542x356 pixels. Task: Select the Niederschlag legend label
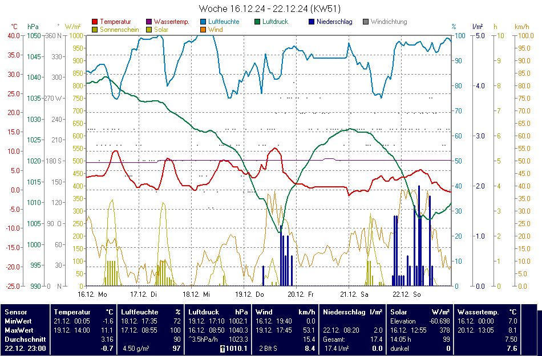click(334, 22)
